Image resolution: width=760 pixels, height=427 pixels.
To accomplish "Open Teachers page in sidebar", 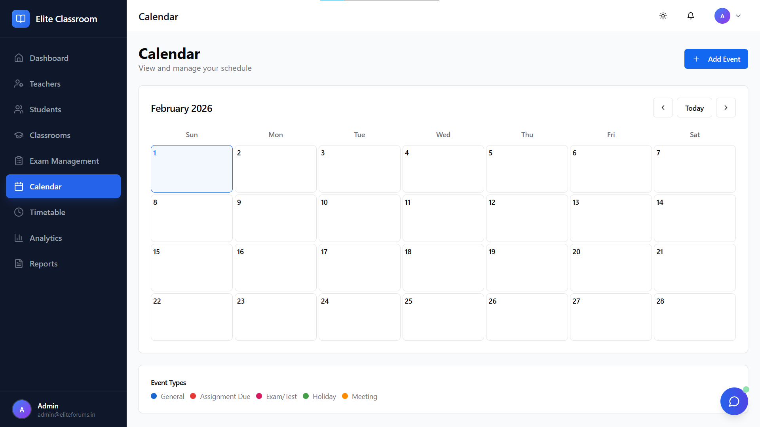I will [x=45, y=84].
